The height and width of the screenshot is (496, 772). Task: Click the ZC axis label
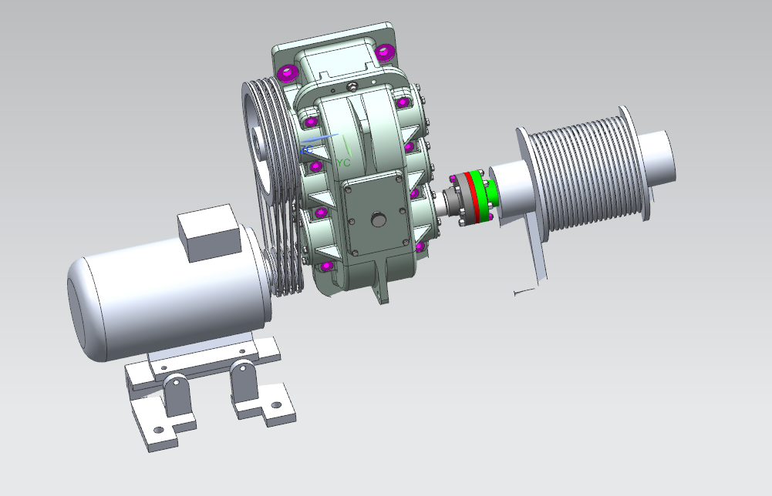coord(306,149)
